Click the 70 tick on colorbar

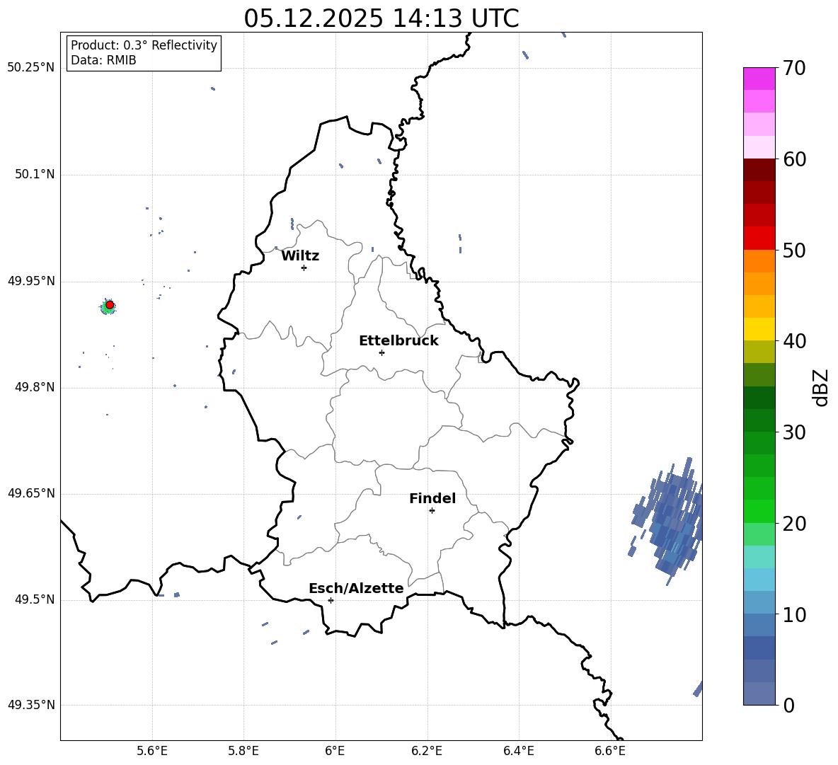793,68
